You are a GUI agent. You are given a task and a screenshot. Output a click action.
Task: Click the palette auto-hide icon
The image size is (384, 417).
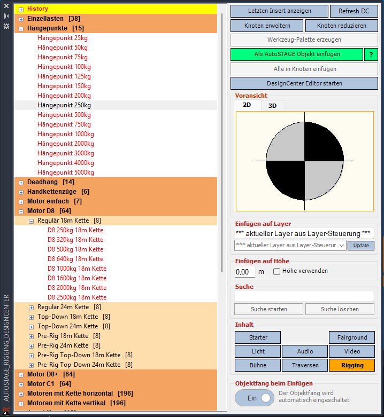[6, 17]
